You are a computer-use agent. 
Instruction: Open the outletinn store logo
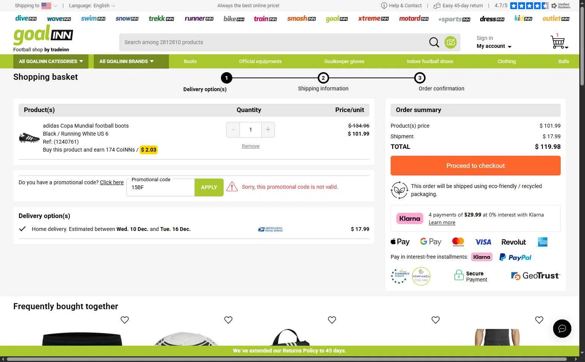click(x=556, y=18)
